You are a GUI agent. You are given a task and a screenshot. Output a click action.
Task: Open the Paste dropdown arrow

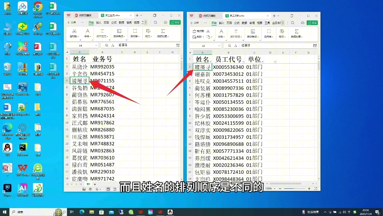point(203,36)
